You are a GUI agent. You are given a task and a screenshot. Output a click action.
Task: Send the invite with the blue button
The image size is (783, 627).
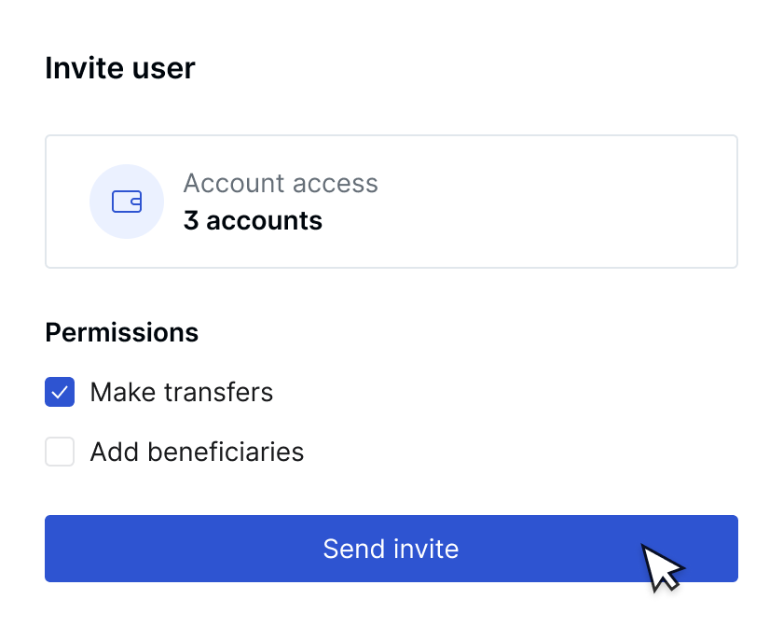tap(391, 549)
